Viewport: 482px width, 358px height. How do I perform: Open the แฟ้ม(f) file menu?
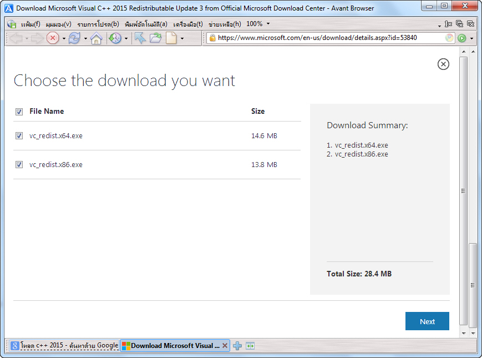click(x=31, y=24)
